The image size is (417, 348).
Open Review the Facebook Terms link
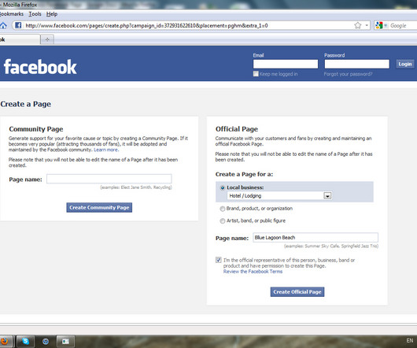[253, 272]
